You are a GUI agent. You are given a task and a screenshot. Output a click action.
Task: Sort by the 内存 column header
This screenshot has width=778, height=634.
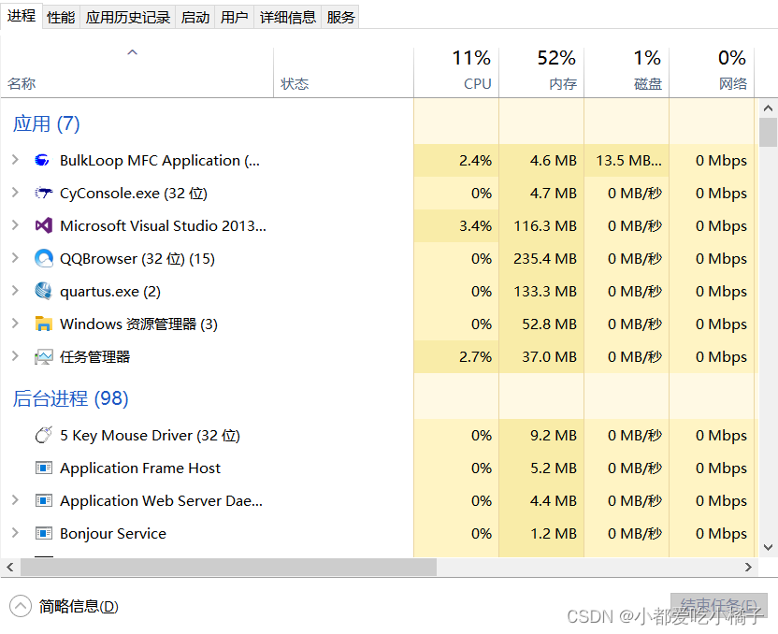point(541,72)
